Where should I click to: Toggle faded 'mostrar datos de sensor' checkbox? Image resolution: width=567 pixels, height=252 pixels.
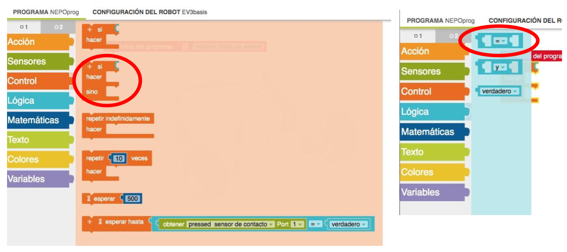click(x=185, y=47)
